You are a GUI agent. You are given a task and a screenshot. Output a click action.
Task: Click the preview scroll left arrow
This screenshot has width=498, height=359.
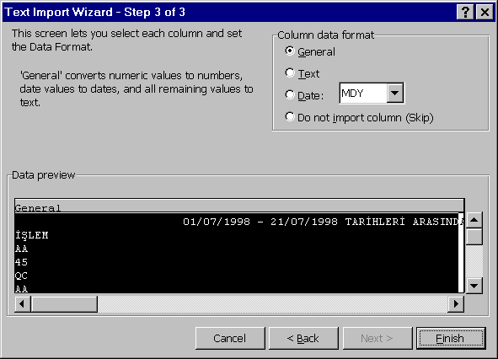pyautogui.click(x=22, y=304)
